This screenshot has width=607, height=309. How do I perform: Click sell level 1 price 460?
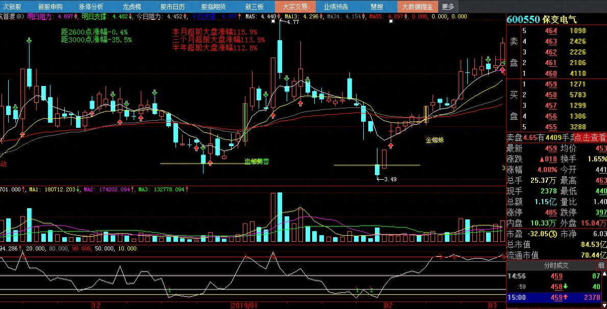[551, 74]
